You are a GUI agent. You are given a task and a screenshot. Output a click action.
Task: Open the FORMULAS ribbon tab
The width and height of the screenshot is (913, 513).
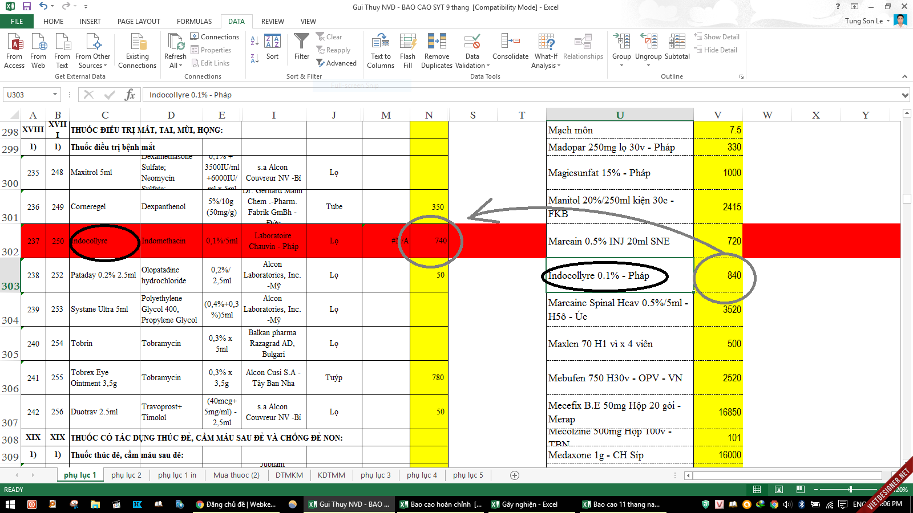pyautogui.click(x=194, y=22)
